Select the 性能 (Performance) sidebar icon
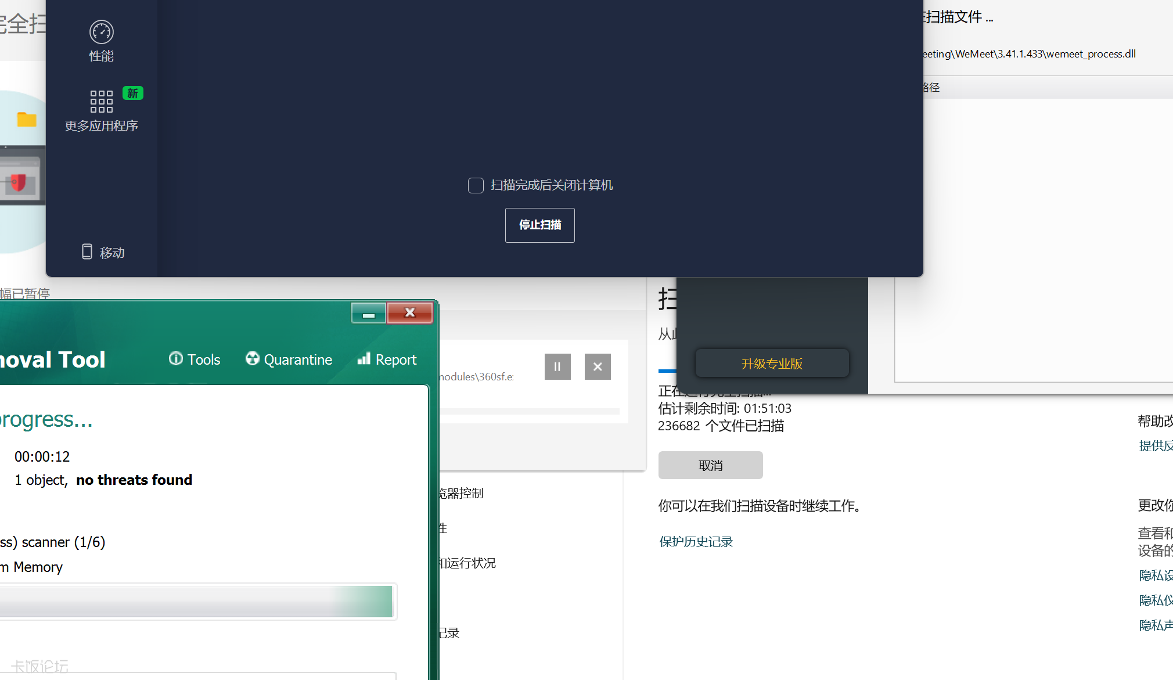Viewport: 1173px width, 680px height. click(x=101, y=39)
